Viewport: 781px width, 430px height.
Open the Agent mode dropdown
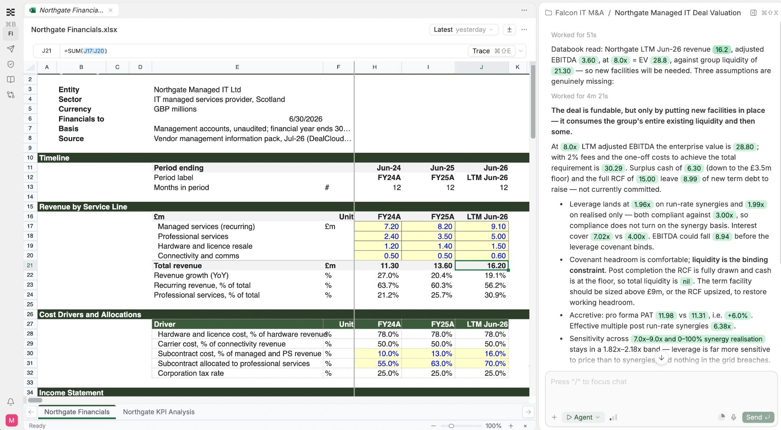point(583,417)
